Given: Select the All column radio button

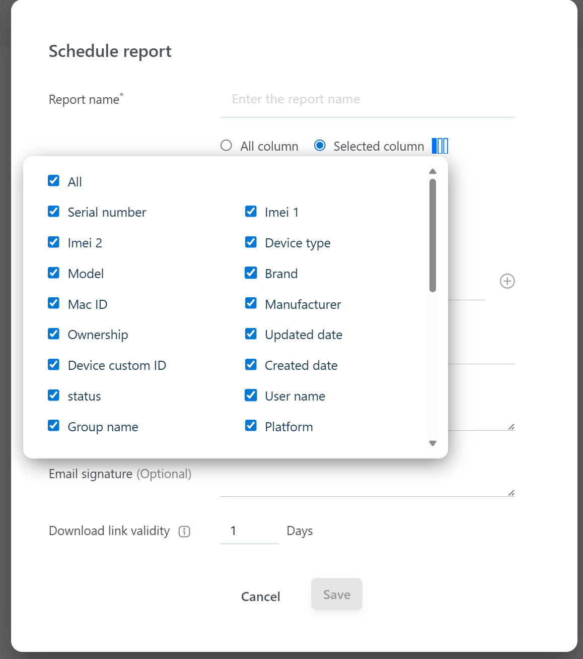Looking at the screenshot, I should (x=227, y=146).
